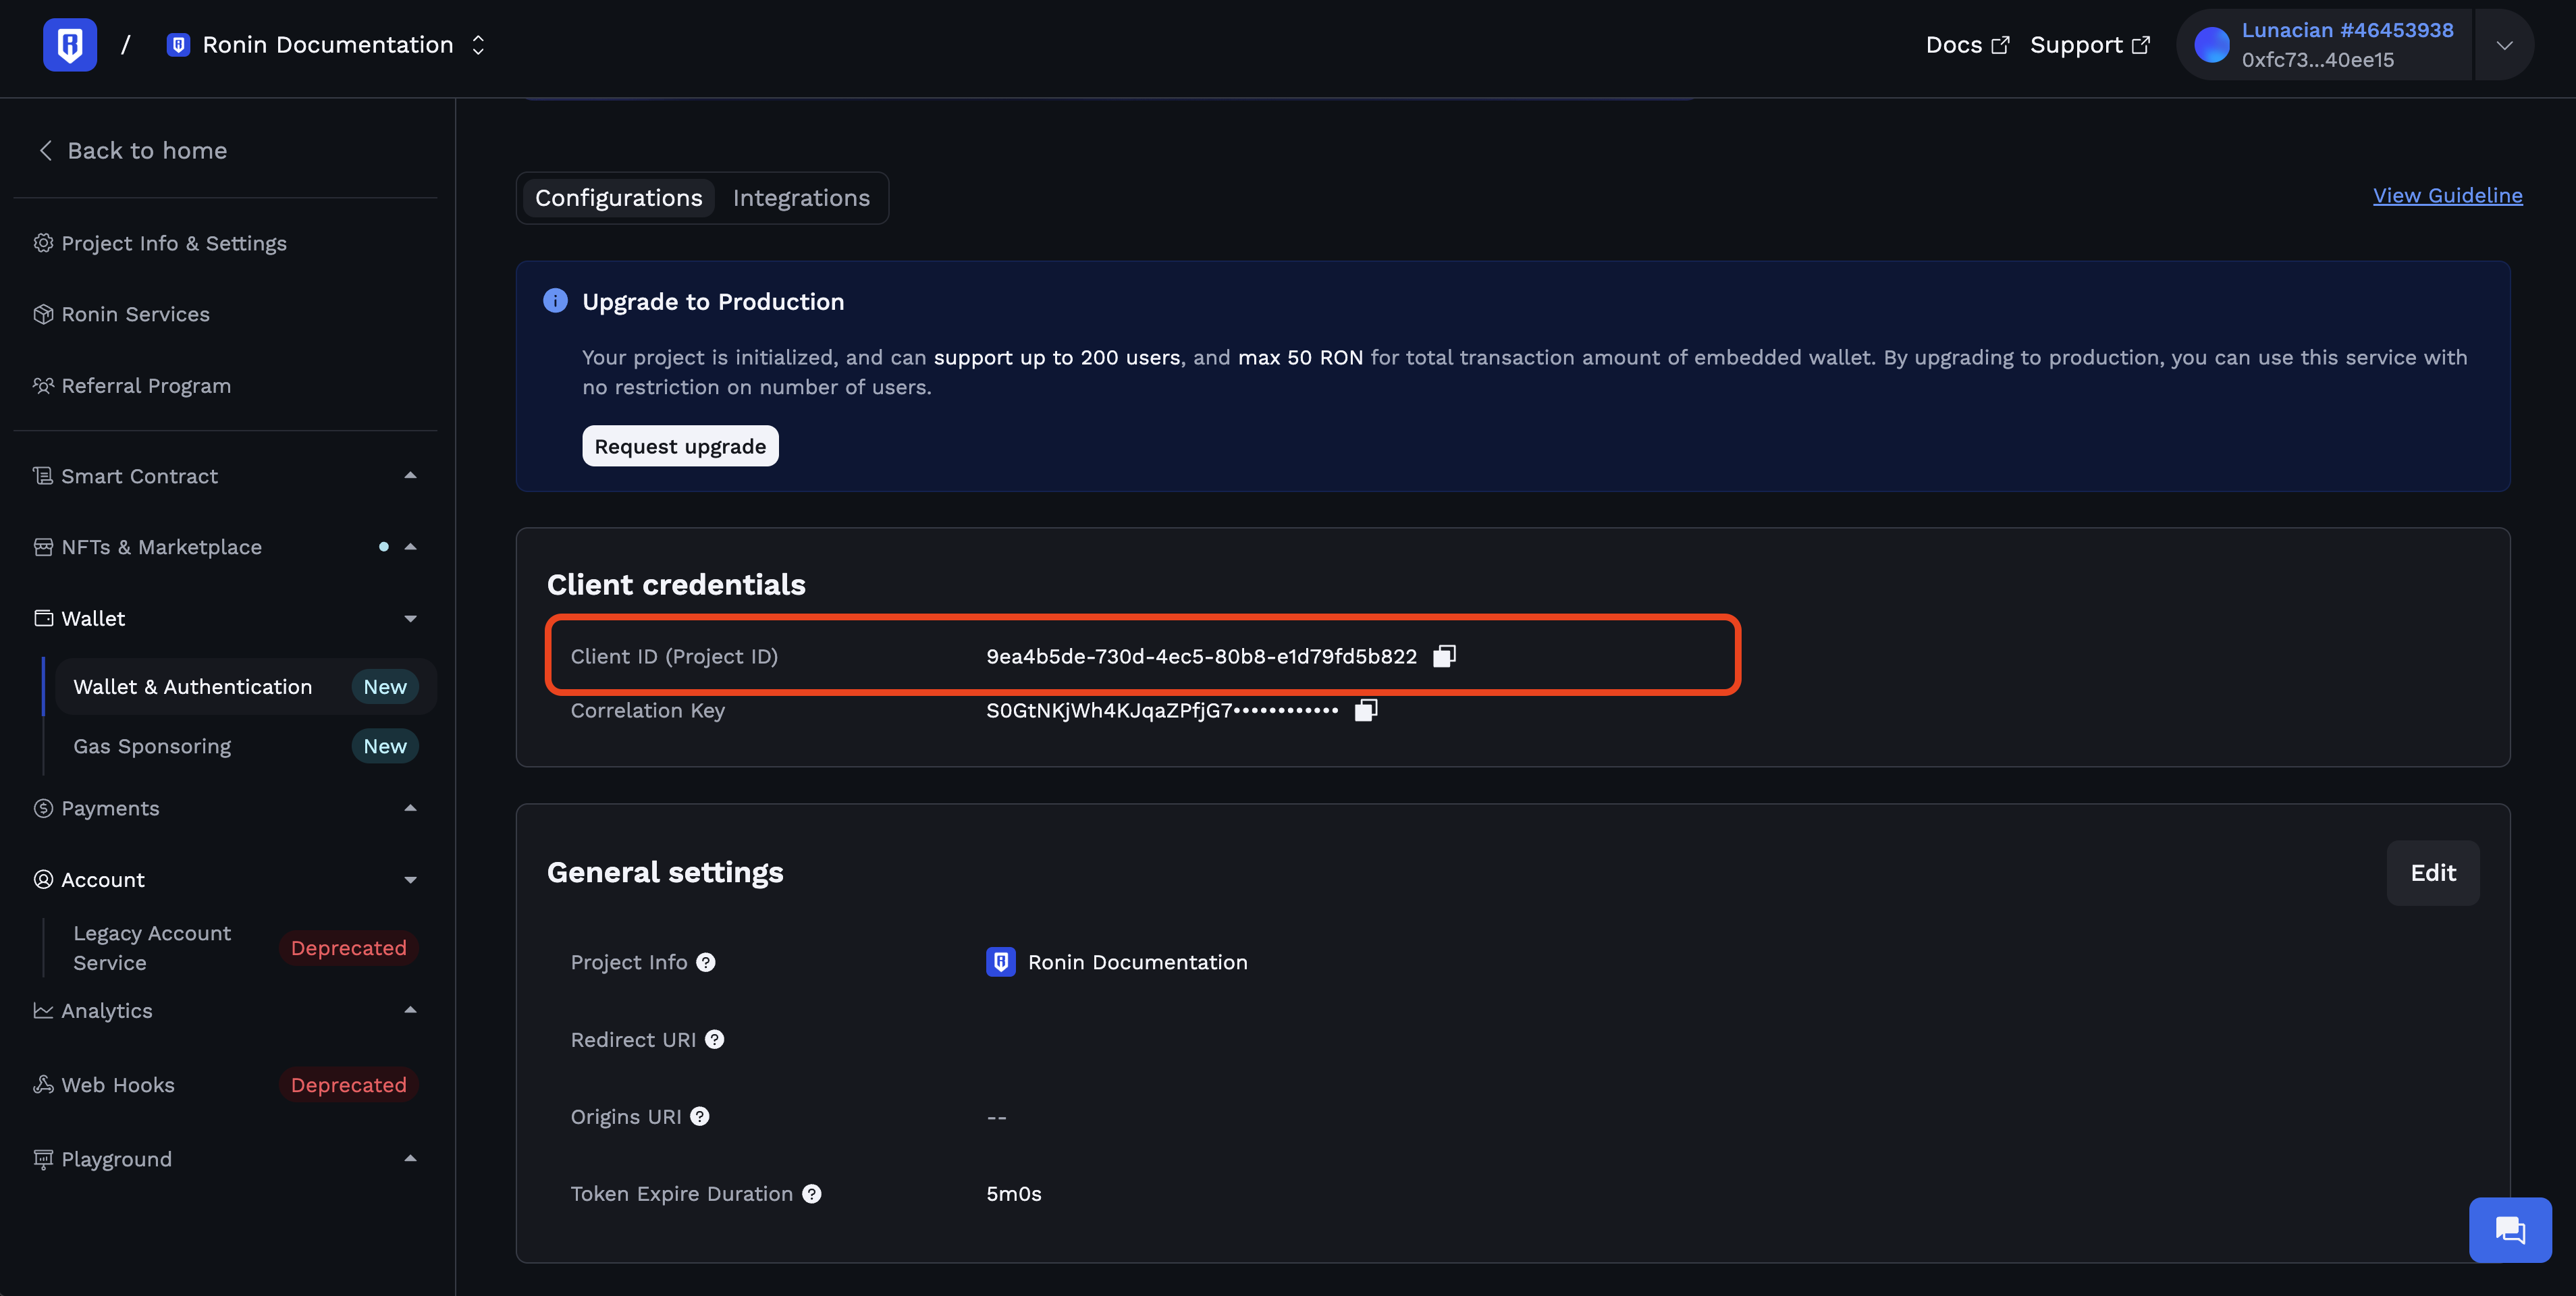Click the wallet address 0xfc73...40ee15
2576x1296 pixels.
click(2318, 60)
